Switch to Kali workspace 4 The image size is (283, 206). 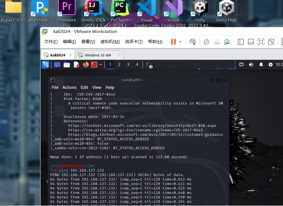(x=137, y=65)
